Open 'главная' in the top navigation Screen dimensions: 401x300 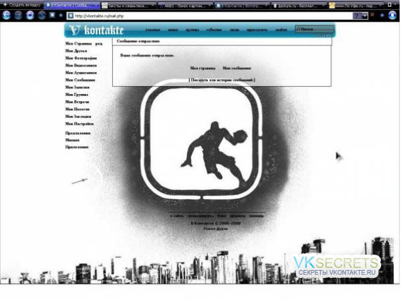click(152, 30)
